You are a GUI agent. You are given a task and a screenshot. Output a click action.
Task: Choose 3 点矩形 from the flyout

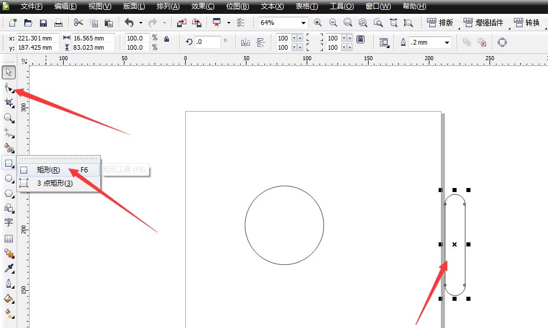click(x=54, y=183)
